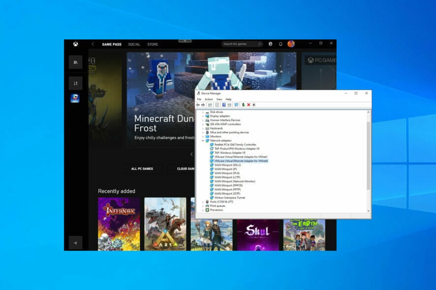The width and height of the screenshot is (436, 290).
Task: Expand the Print queues node
Action: [203, 206]
